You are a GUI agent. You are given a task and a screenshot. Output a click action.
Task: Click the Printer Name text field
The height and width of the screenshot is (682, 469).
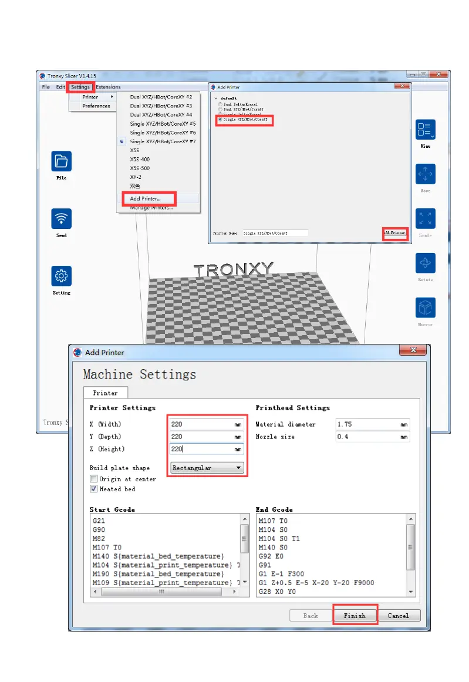coord(275,233)
